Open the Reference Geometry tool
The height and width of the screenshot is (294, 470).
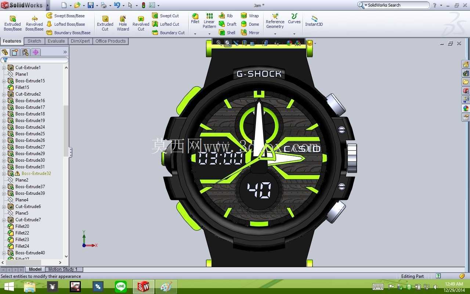(x=275, y=21)
